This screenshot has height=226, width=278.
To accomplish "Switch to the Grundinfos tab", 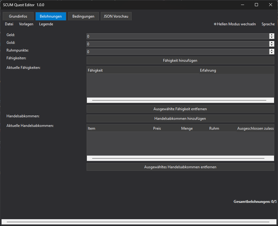I will coord(18,16).
